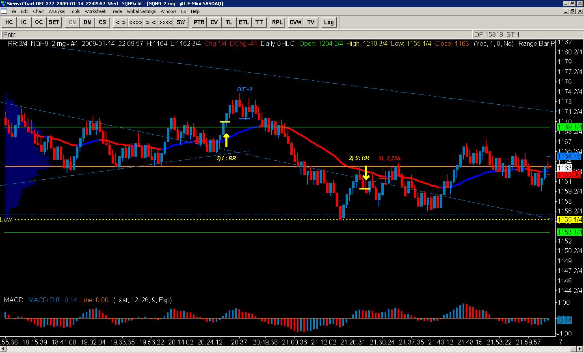Screen dimensions: 584x353
Task: Select the ETL drawing tool
Action: tap(244, 22)
